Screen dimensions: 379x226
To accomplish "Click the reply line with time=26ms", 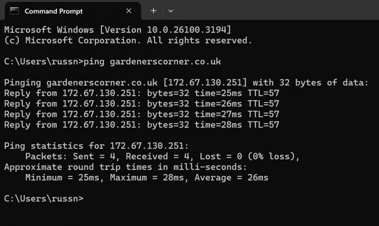I will click(142, 104).
